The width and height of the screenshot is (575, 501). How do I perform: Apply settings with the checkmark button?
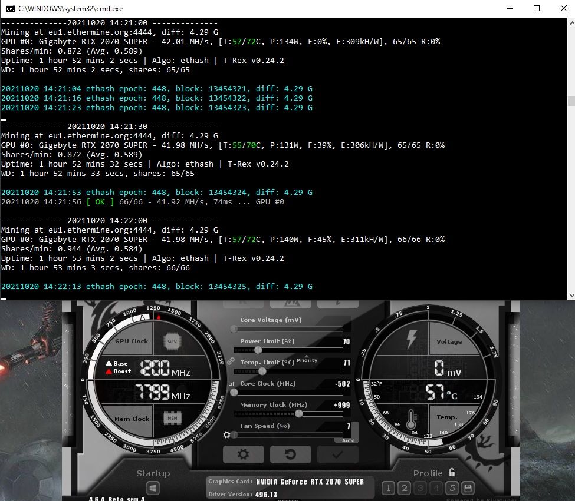click(337, 454)
